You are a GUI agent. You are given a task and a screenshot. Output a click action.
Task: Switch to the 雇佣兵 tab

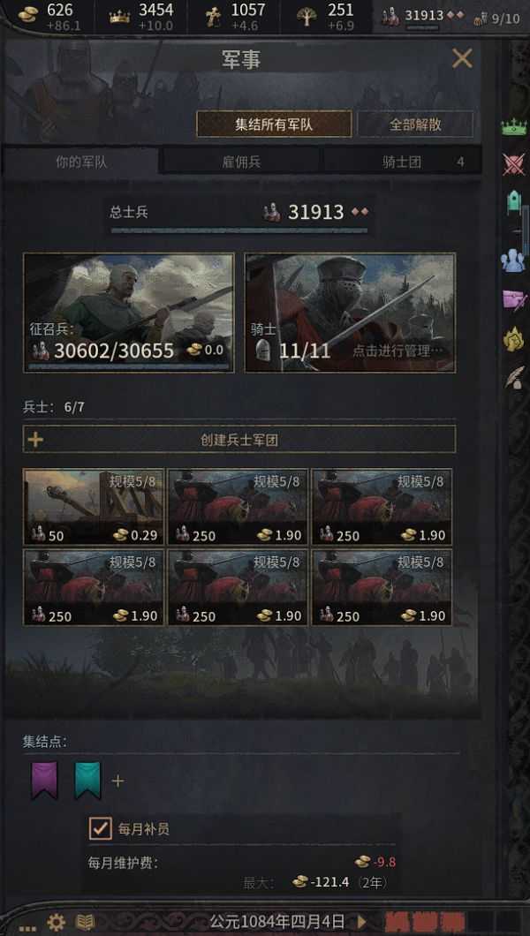click(x=241, y=162)
